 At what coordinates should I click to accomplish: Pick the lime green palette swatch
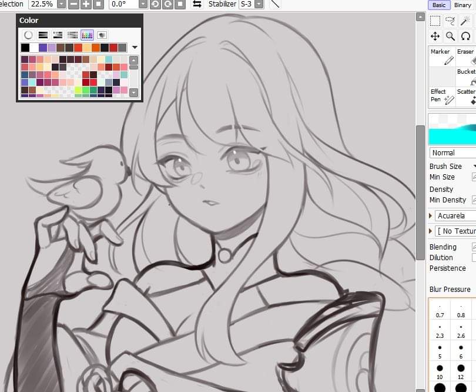tap(78, 90)
